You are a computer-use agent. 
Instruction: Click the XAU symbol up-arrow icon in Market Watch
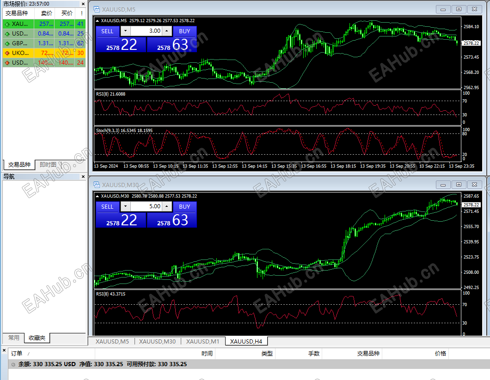(7, 24)
